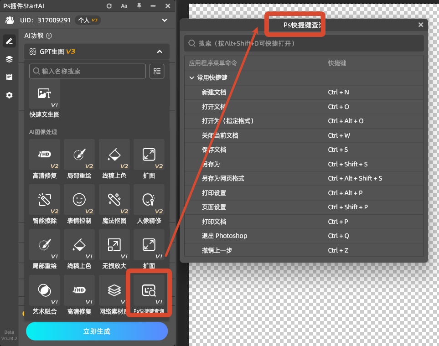
Task: Open the notes sidebar icon
Action: pos(9,77)
